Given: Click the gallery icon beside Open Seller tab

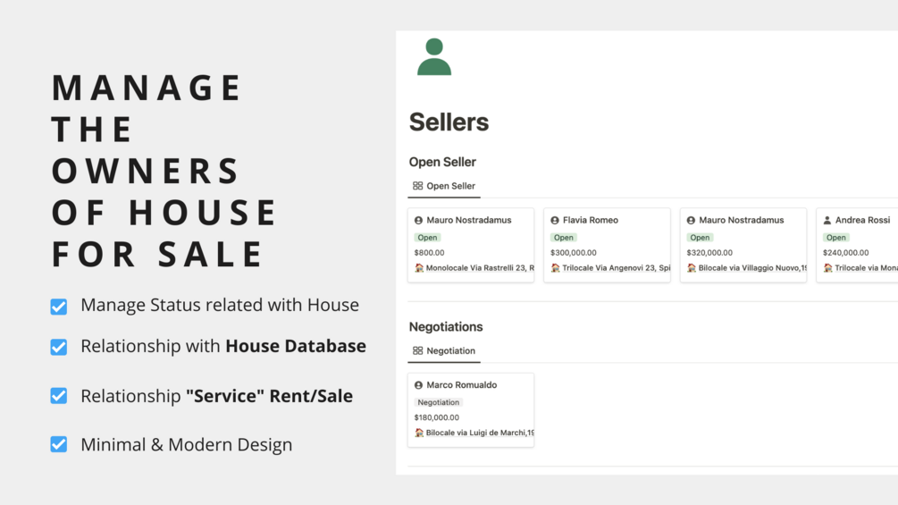Looking at the screenshot, I should [417, 186].
